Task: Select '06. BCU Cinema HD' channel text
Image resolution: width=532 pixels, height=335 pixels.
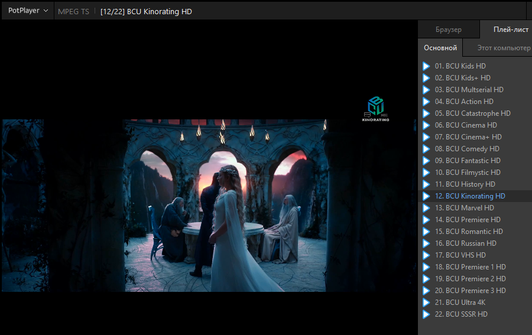Action: pyautogui.click(x=466, y=125)
